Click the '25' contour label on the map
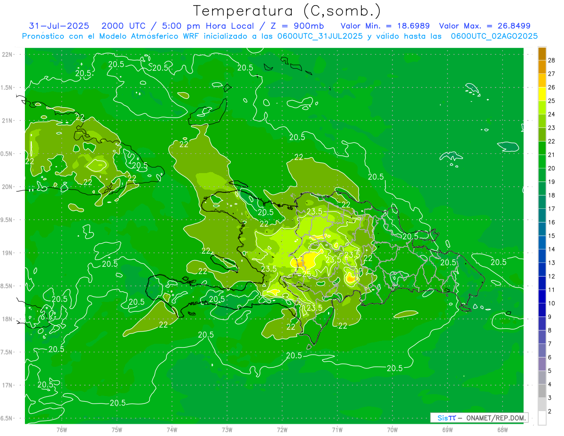This screenshot has height=436, width=564. pos(306,274)
